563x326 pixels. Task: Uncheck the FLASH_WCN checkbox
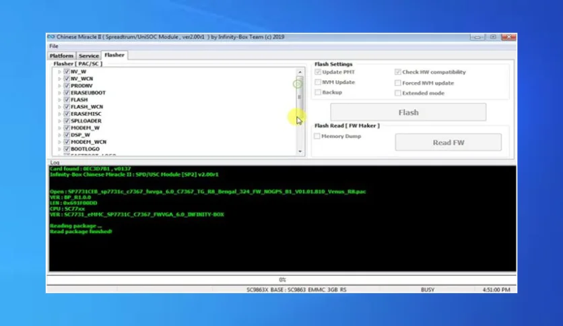(x=67, y=106)
